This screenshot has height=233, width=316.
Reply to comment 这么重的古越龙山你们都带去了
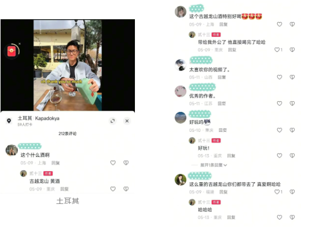coord(223,192)
